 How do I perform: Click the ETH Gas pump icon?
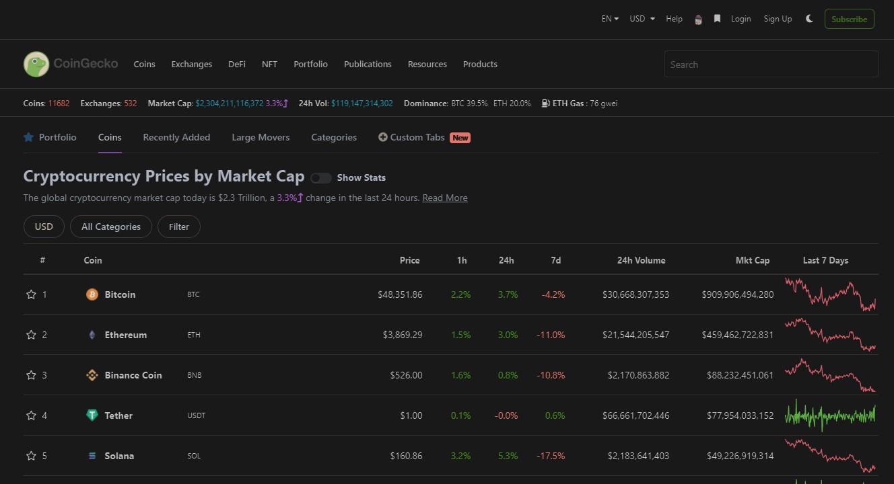pyautogui.click(x=545, y=104)
